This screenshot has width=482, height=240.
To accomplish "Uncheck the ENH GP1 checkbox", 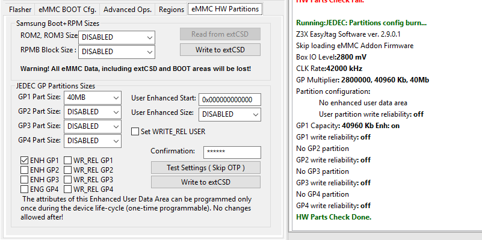I will tap(24, 161).
